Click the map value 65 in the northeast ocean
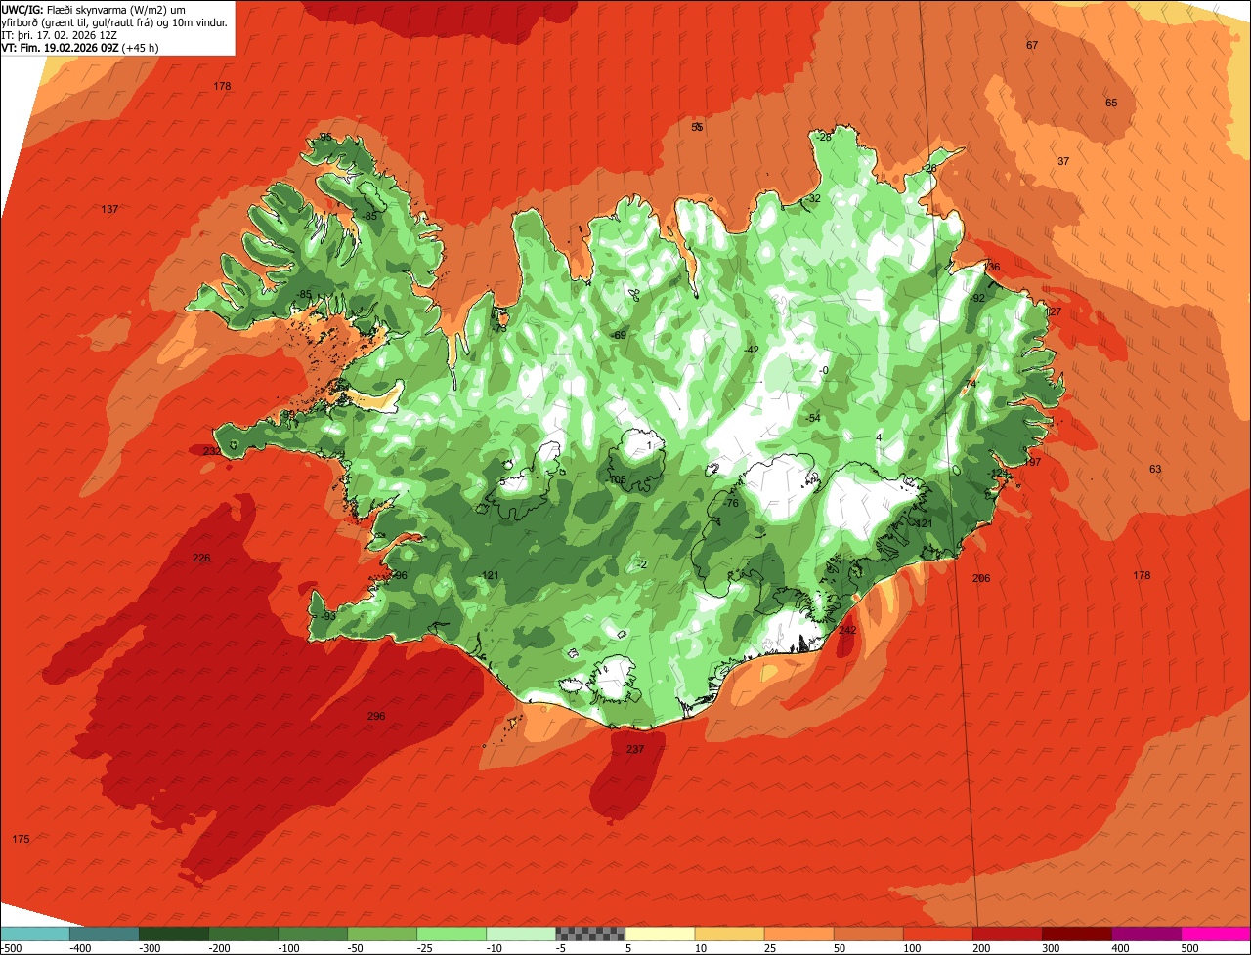 click(x=1111, y=103)
